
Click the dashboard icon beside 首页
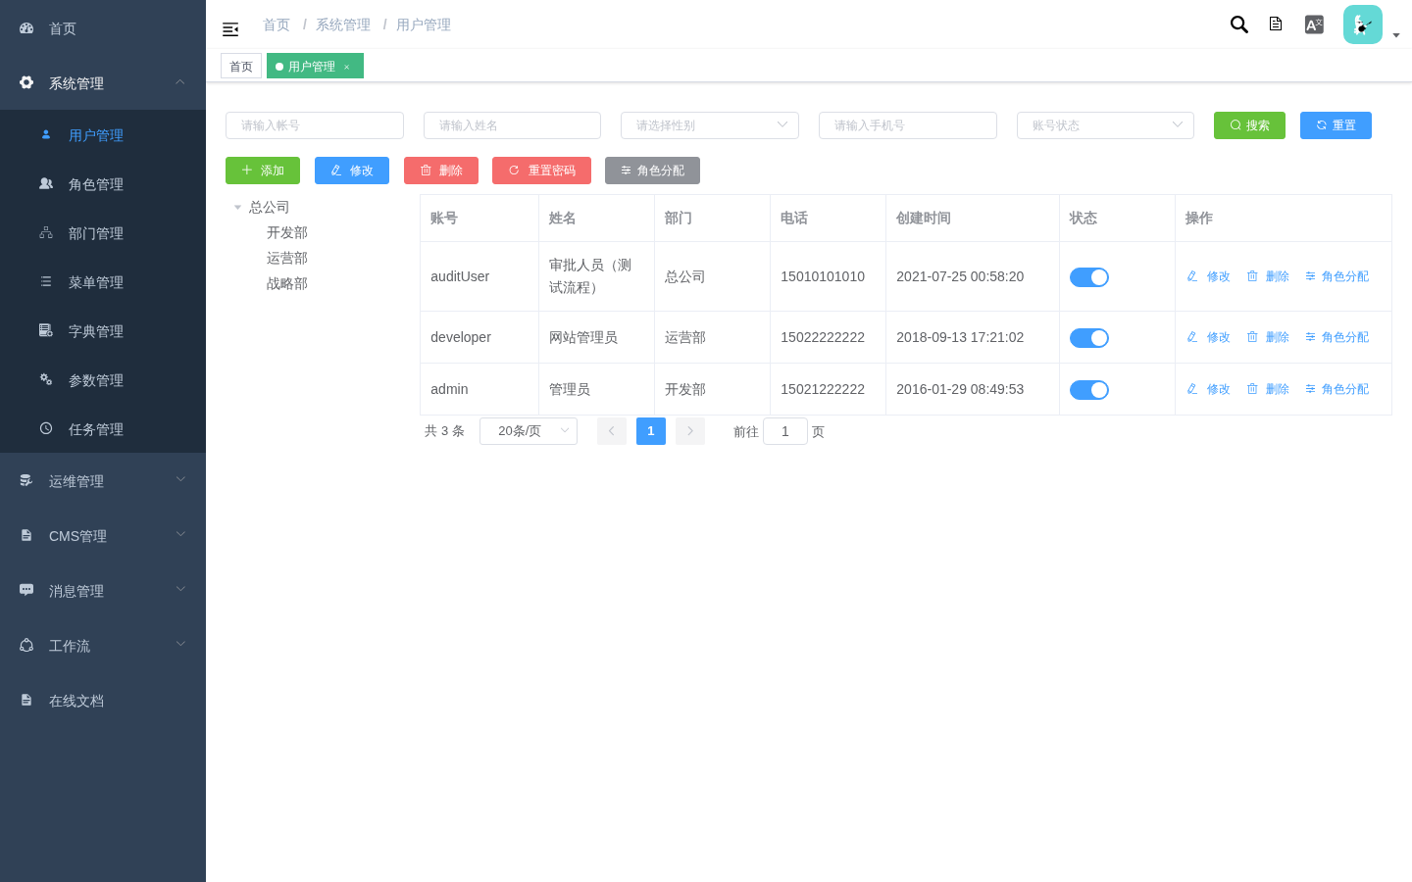[26, 28]
